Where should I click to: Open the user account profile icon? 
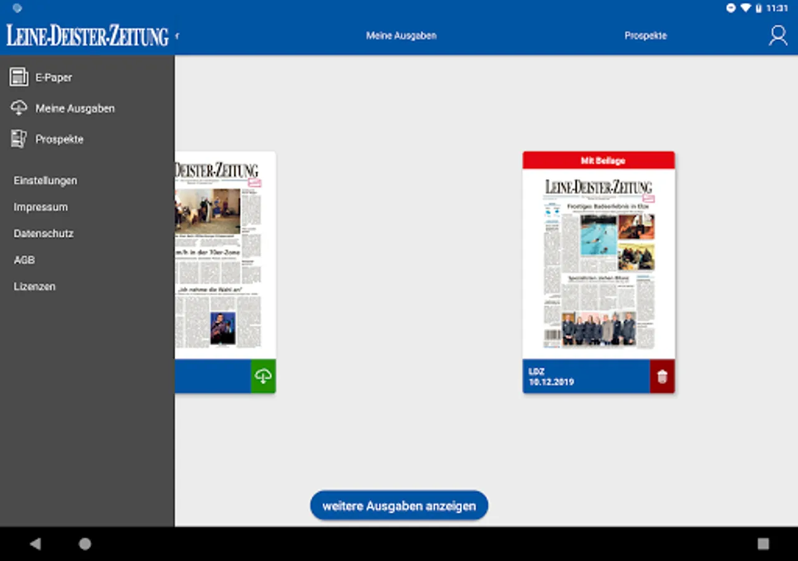click(777, 36)
